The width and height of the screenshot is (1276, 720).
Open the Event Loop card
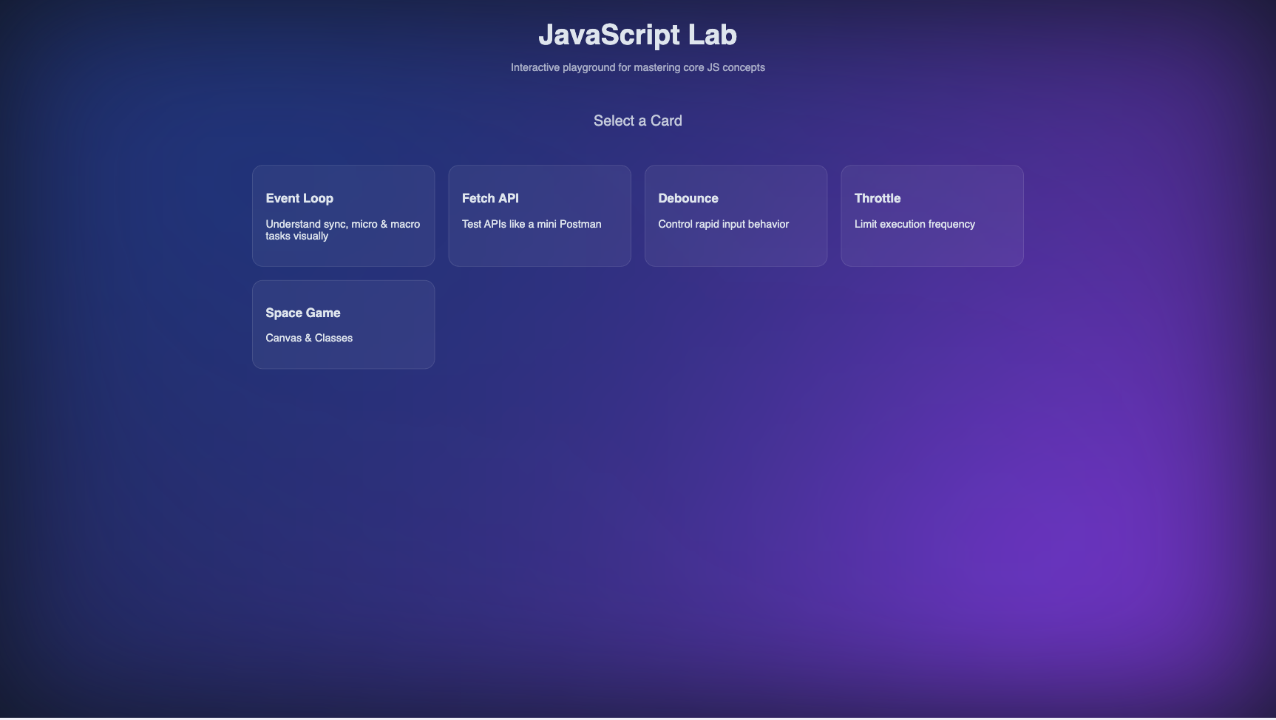(342, 215)
